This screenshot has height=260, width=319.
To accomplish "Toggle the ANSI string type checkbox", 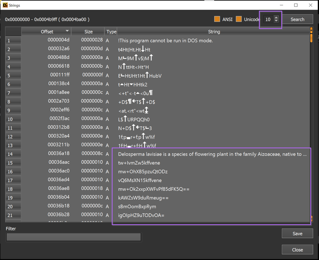I will tap(217, 19).
